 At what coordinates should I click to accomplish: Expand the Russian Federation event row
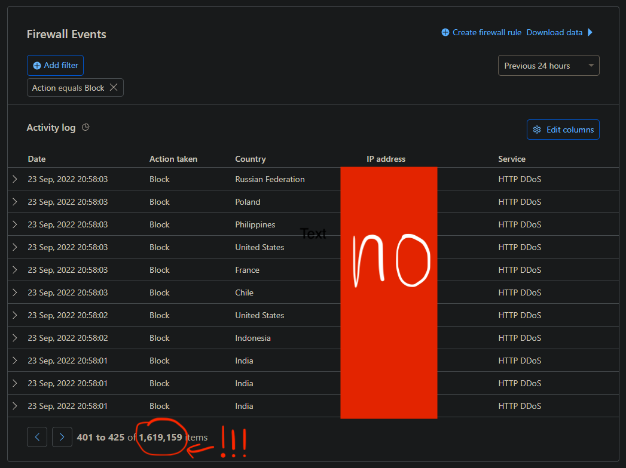(x=15, y=179)
